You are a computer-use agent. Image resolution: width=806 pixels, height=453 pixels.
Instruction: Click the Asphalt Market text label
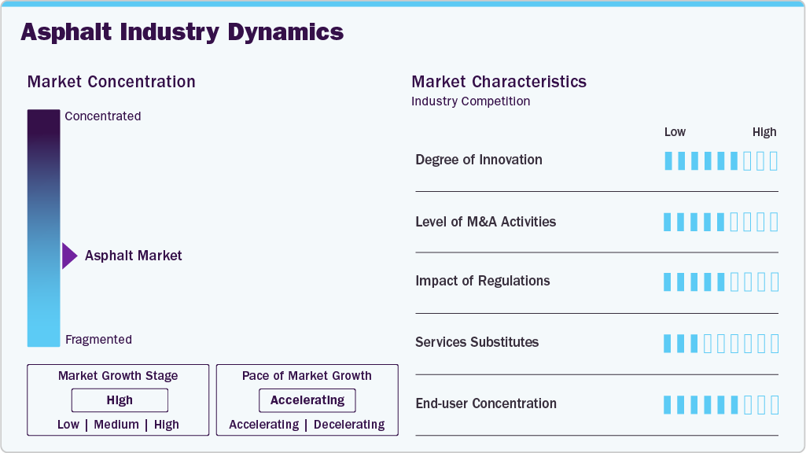coord(134,256)
